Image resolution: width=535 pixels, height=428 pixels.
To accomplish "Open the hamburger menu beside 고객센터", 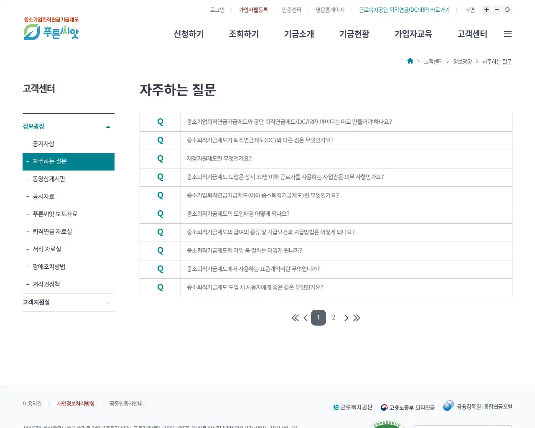I will tap(508, 34).
